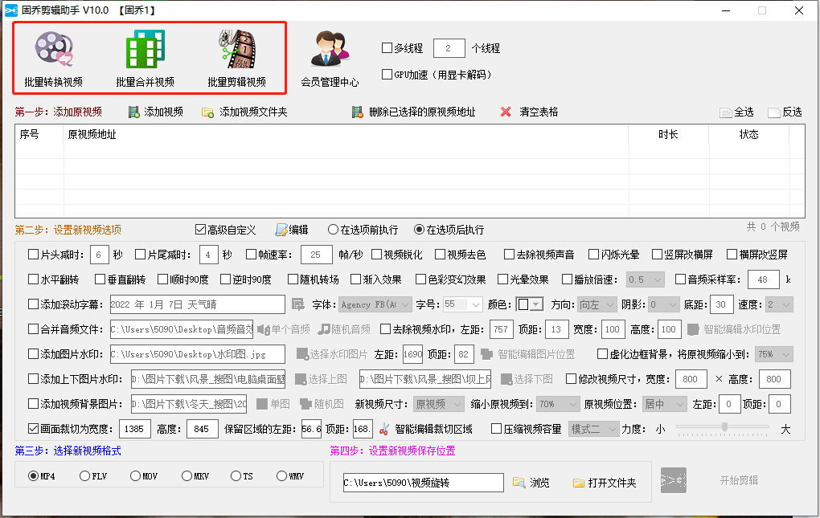Enable the 多线程 checkbox
The image size is (820, 518).
[x=387, y=48]
